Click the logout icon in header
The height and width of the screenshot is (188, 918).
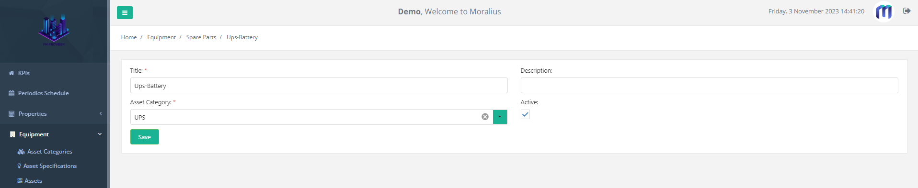point(907,11)
